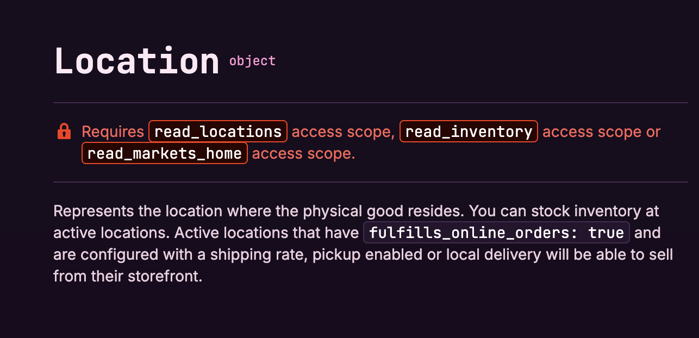Click 'from their storefront.' text
Image resolution: width=699 pixels, height=338 pixels.
click(128, 276)
